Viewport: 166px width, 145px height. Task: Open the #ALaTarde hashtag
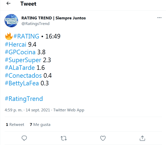pos(20,68)
